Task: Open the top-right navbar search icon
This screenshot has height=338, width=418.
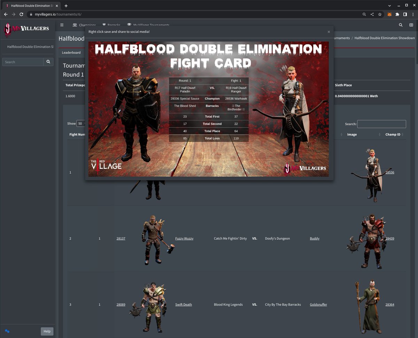Action: pyautogui.click(x=401, y=25)
